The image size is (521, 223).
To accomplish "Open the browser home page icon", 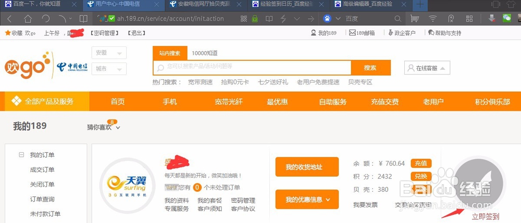I will (x=28, y=19).
